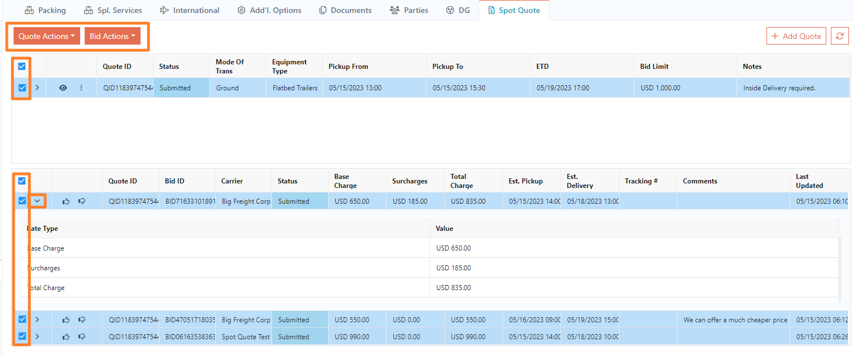Reject the Spot Quote Test bid with thumbs down
Screen dimensions: 854x355
(x=82, y=337)
